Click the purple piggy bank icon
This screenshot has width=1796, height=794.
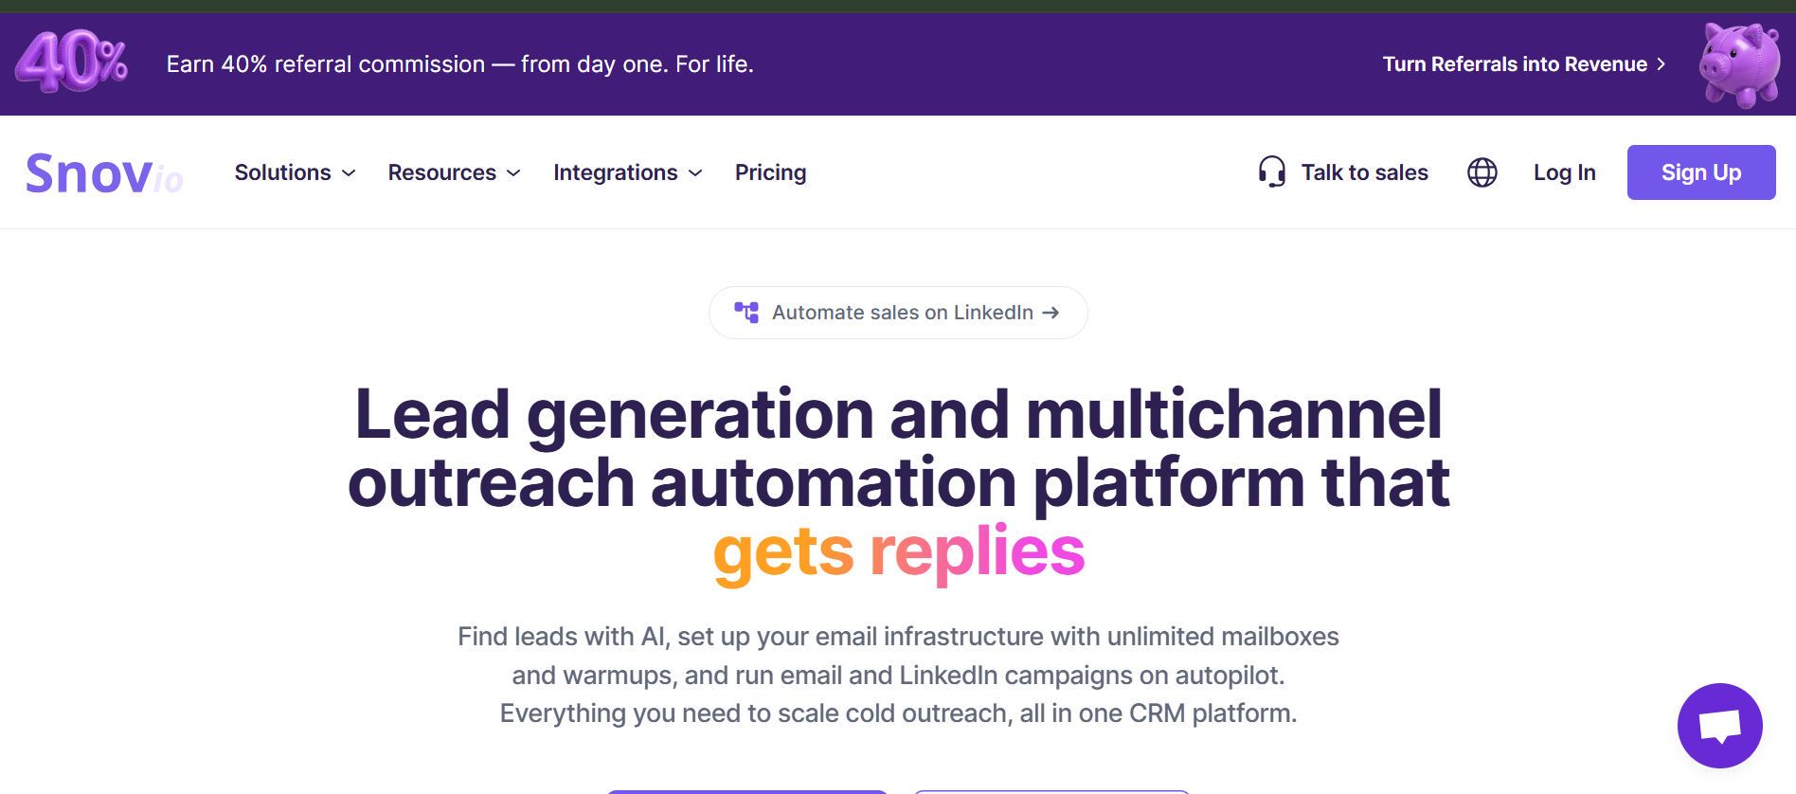click(1739, 64)
